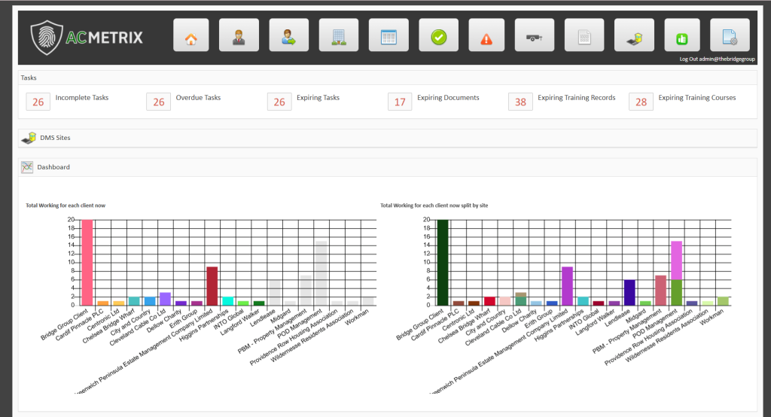This screenshot has width=771, height=417.
Task: Click the 'Workman' label in the left chart
Action: pyautogui.click(x=357, y=317)
